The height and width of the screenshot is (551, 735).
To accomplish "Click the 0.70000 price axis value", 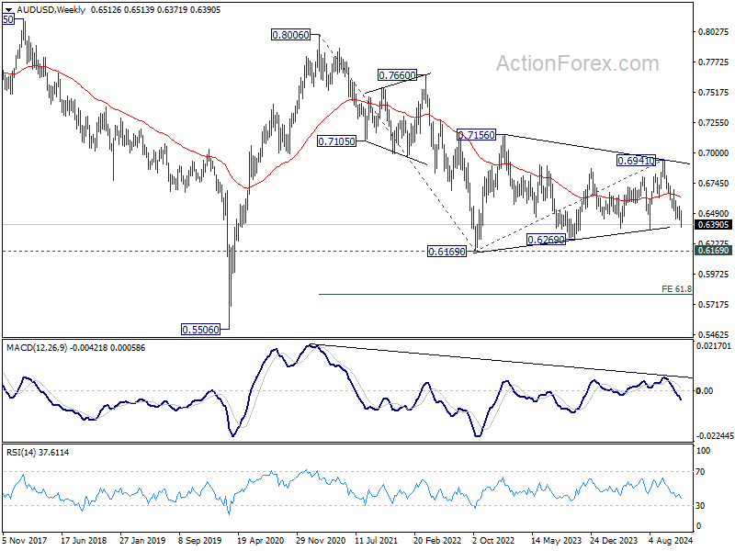I will [714, 153].
